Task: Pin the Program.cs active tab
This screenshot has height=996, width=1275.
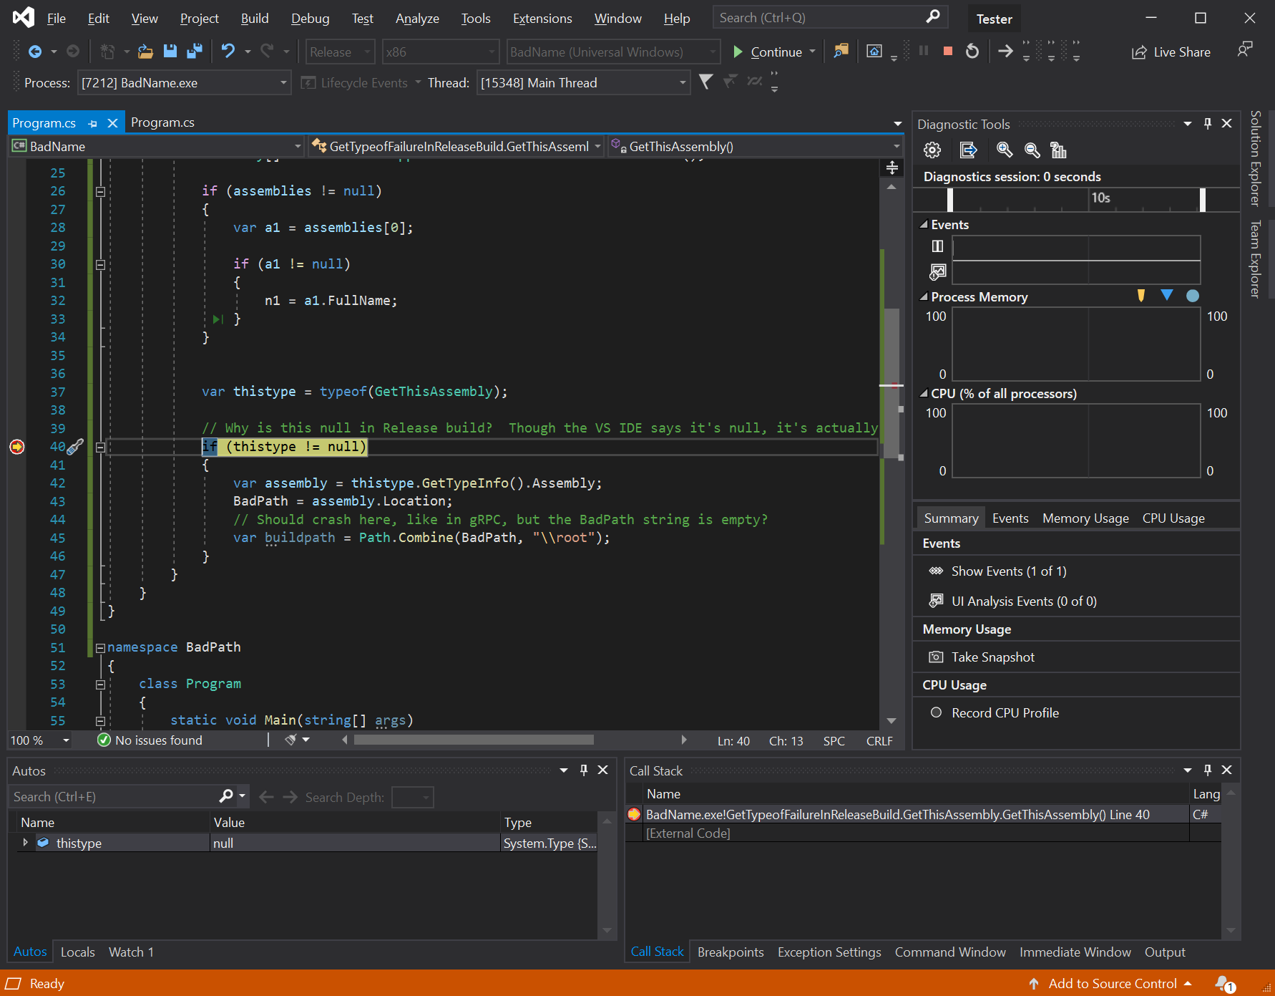Action: pyautogui.click(x=93, y=123)
